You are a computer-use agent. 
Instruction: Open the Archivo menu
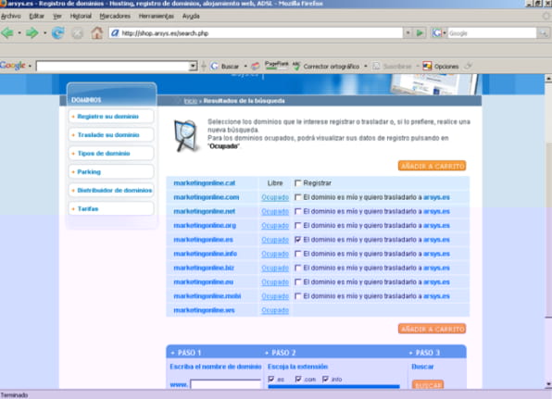click(x=11, y=16)
